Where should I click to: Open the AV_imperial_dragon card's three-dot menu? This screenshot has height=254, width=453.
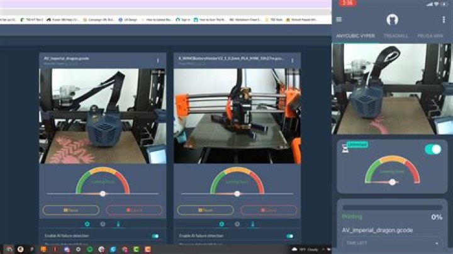click(x=158, y=60)
